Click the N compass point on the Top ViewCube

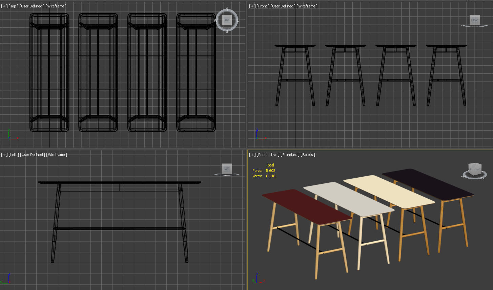click(227, 9)
